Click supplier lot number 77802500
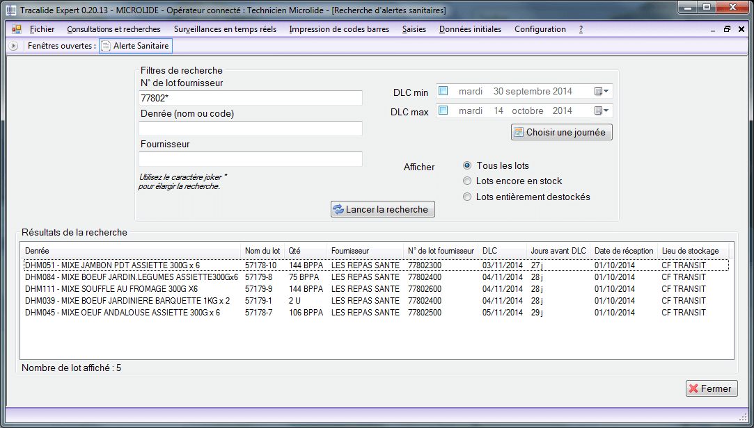 pyautogui.click(x=425, y=313)
